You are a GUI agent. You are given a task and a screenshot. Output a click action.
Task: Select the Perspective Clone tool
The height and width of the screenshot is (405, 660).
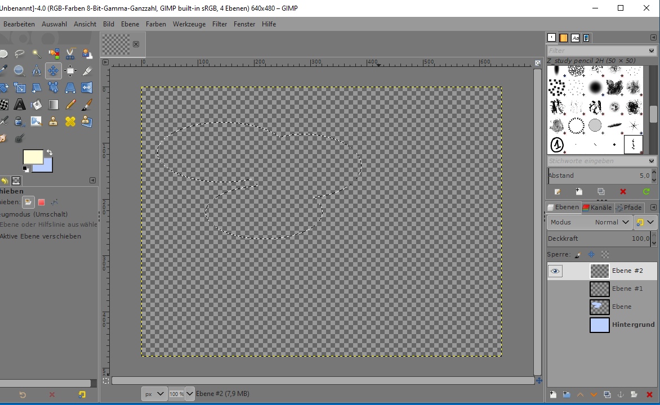click(x=87, y=121)
